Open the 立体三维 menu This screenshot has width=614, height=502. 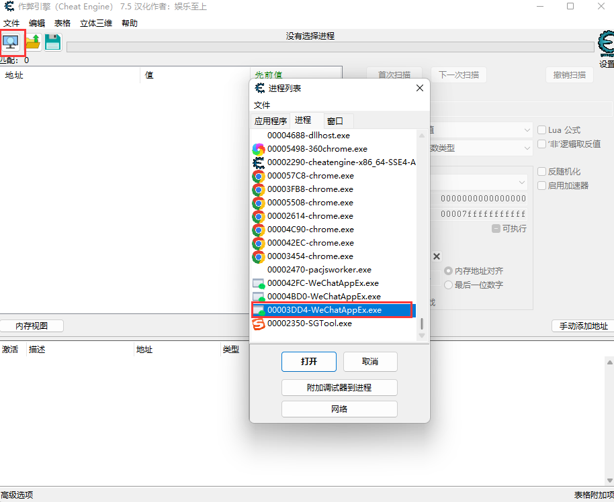pyautogui.click(x=96, y=23)
